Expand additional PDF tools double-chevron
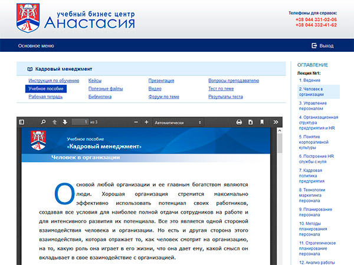 pos(276,122)
